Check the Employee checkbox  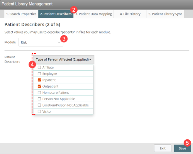[x=39, y=74]
